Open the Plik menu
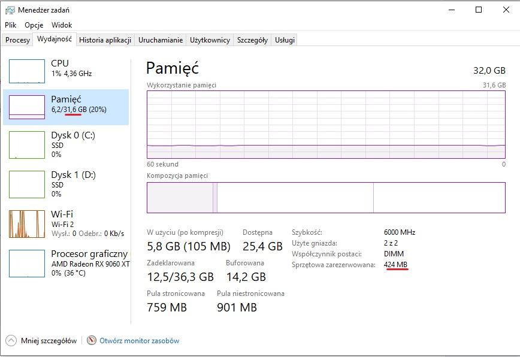520x357 pixels. pos(11,25)
